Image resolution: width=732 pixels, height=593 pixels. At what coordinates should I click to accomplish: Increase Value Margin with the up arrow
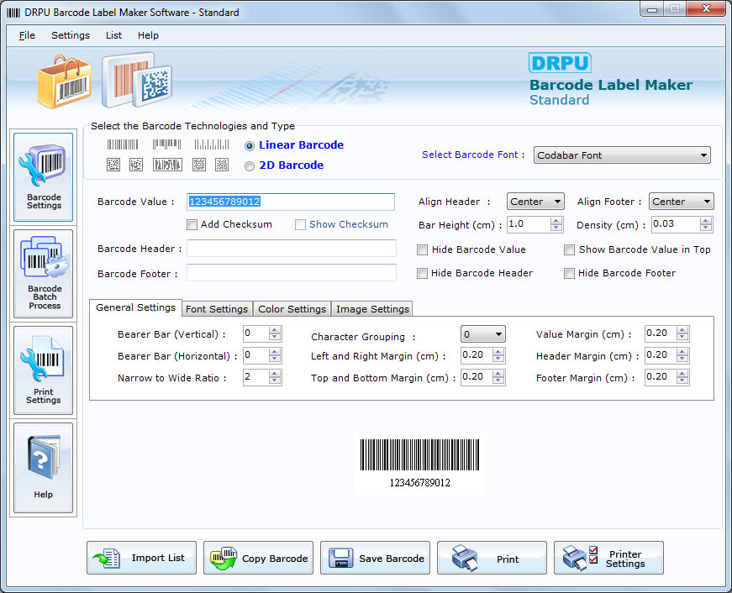(x=682, y=330)
